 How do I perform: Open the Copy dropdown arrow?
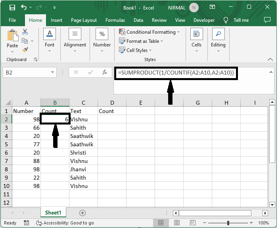(x=32, y=41)
